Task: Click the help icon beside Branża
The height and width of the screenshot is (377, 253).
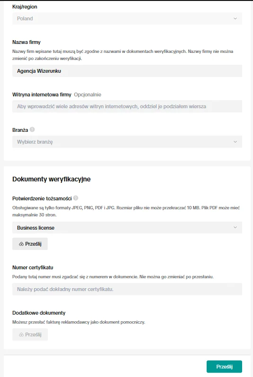Action: click(x=32, y=129)
